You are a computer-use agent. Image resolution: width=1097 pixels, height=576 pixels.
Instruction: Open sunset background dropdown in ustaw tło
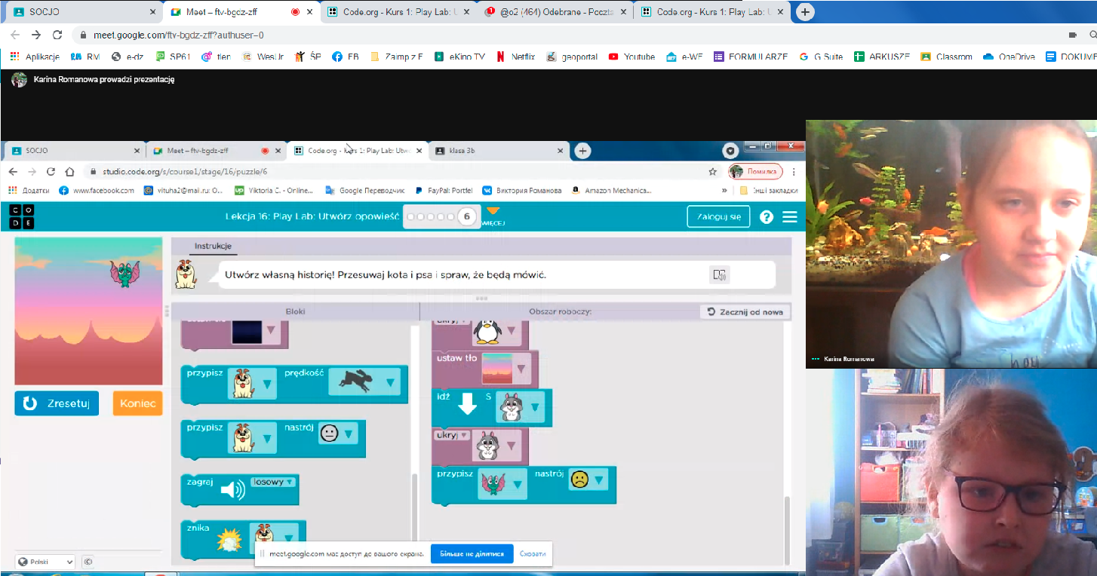coord(505,369)
